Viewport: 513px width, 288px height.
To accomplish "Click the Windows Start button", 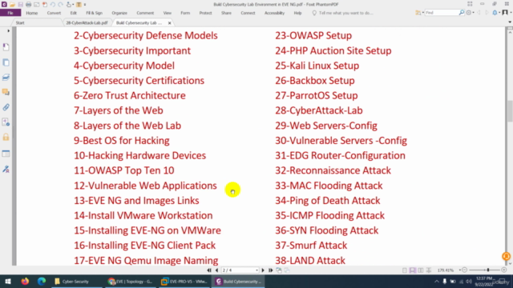I will 8,281.
